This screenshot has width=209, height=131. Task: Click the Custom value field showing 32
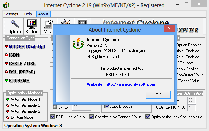click(x=81, y=107)
